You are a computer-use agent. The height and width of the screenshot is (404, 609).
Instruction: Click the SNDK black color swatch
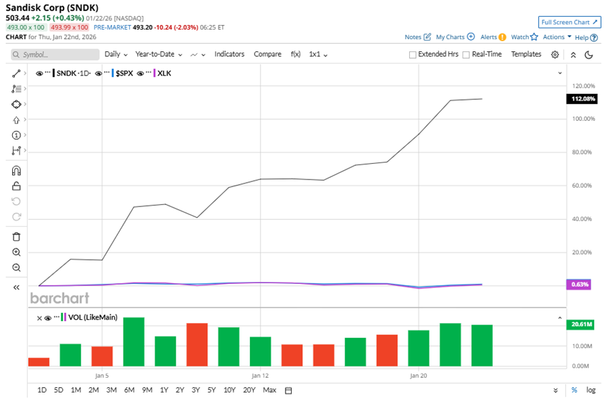coord(53,74)
